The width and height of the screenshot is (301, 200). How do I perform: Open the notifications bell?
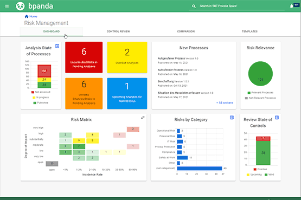tap(291, 6)
